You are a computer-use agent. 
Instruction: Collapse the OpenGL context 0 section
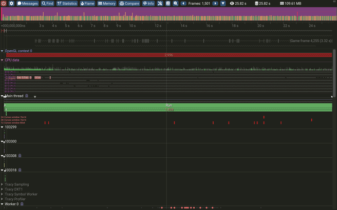(x=2, y=51)
